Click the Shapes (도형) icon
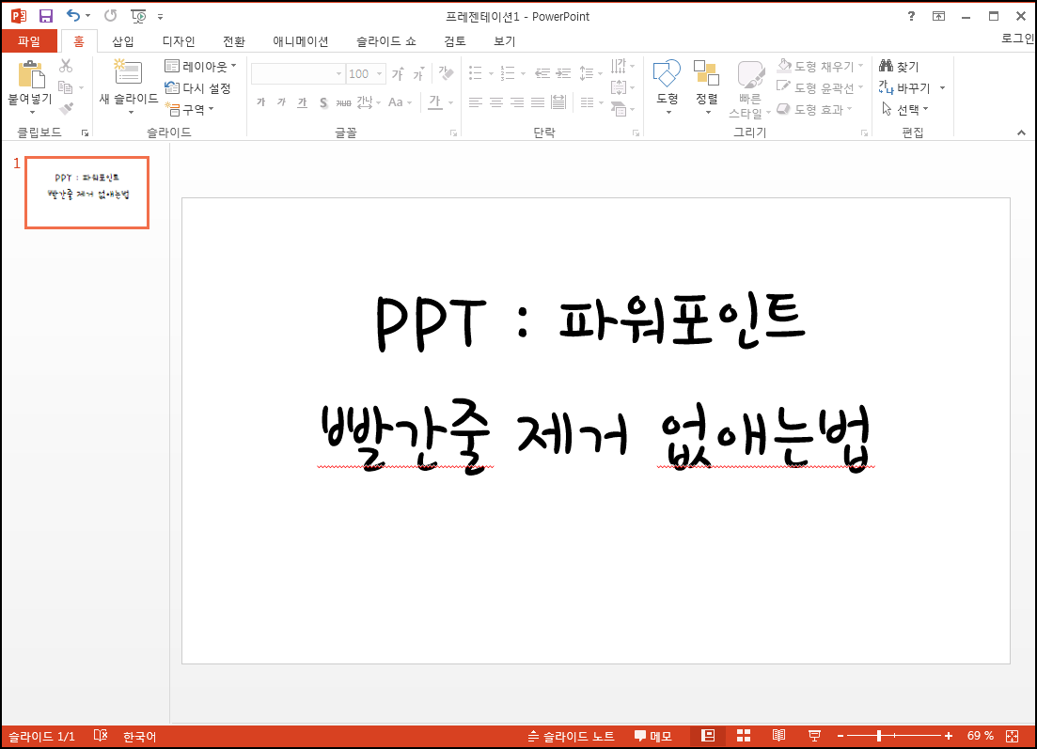Image resolution: width=1037 pixels, height=749 pixels. coord(667,72)
